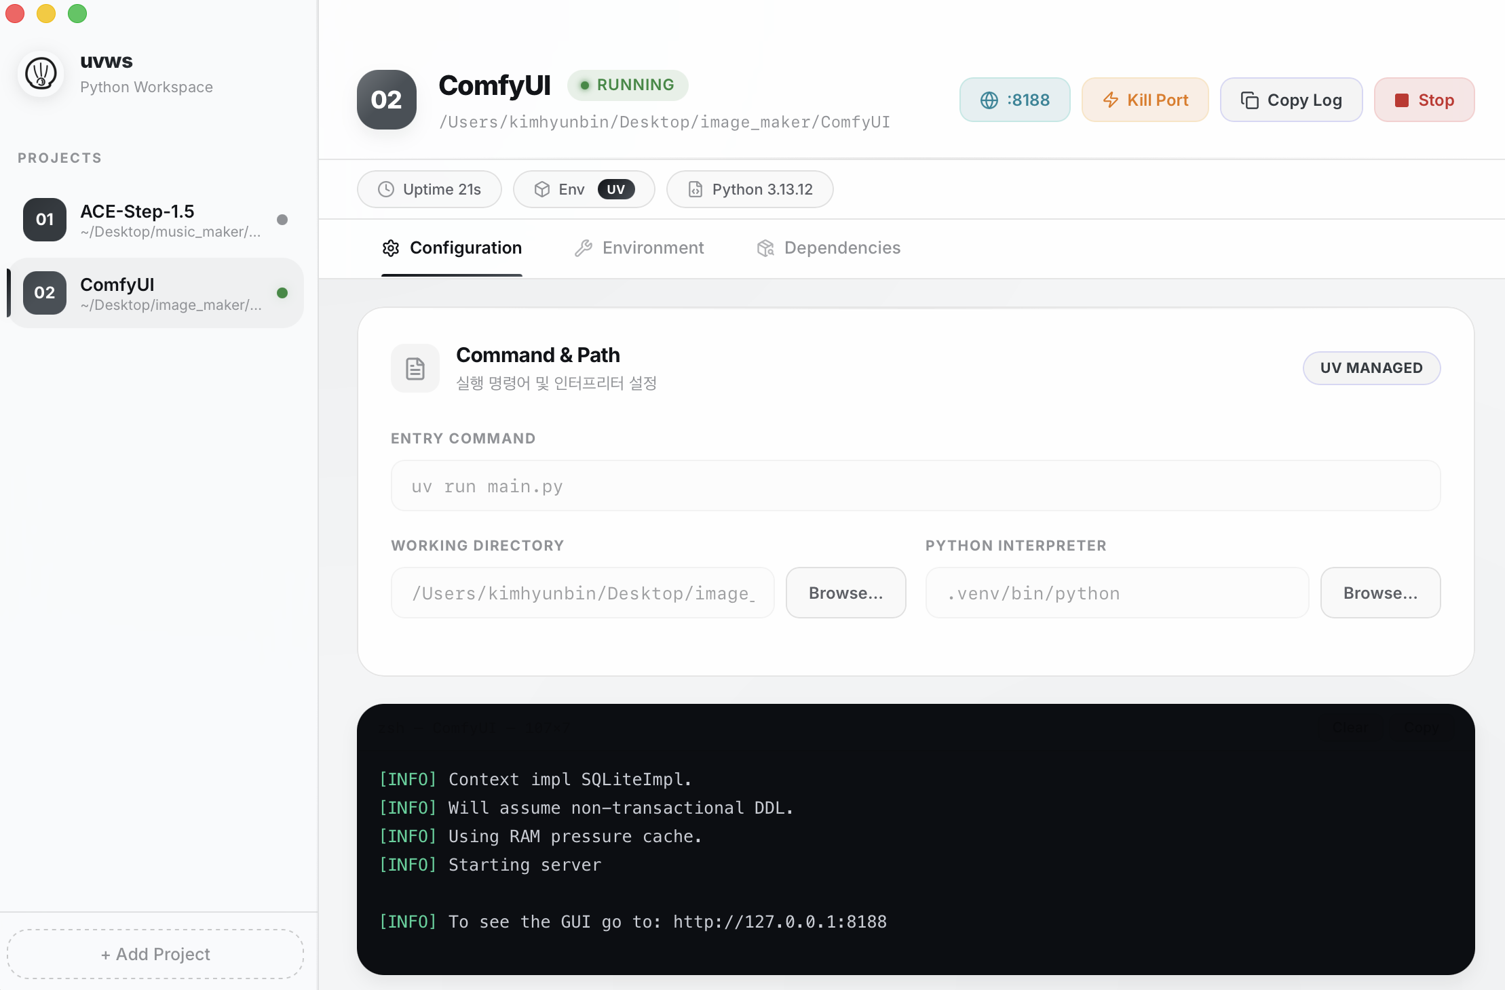Click the http://127.0.0.1:8188 log line
The height and width of the screenshot is (990, 1505).
(x=632, y=922)
